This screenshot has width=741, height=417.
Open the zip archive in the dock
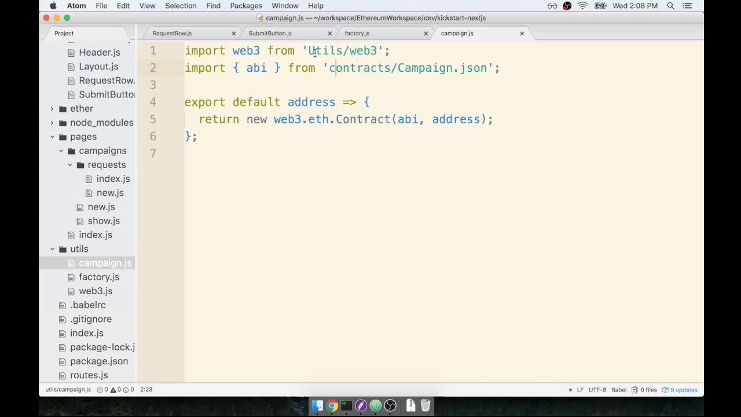pyautogui.click(x=410, y=405)
